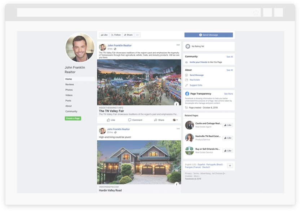Viewport: 300px width, 219px height.
Task: Click Real Estate category link
Action: 195,80
